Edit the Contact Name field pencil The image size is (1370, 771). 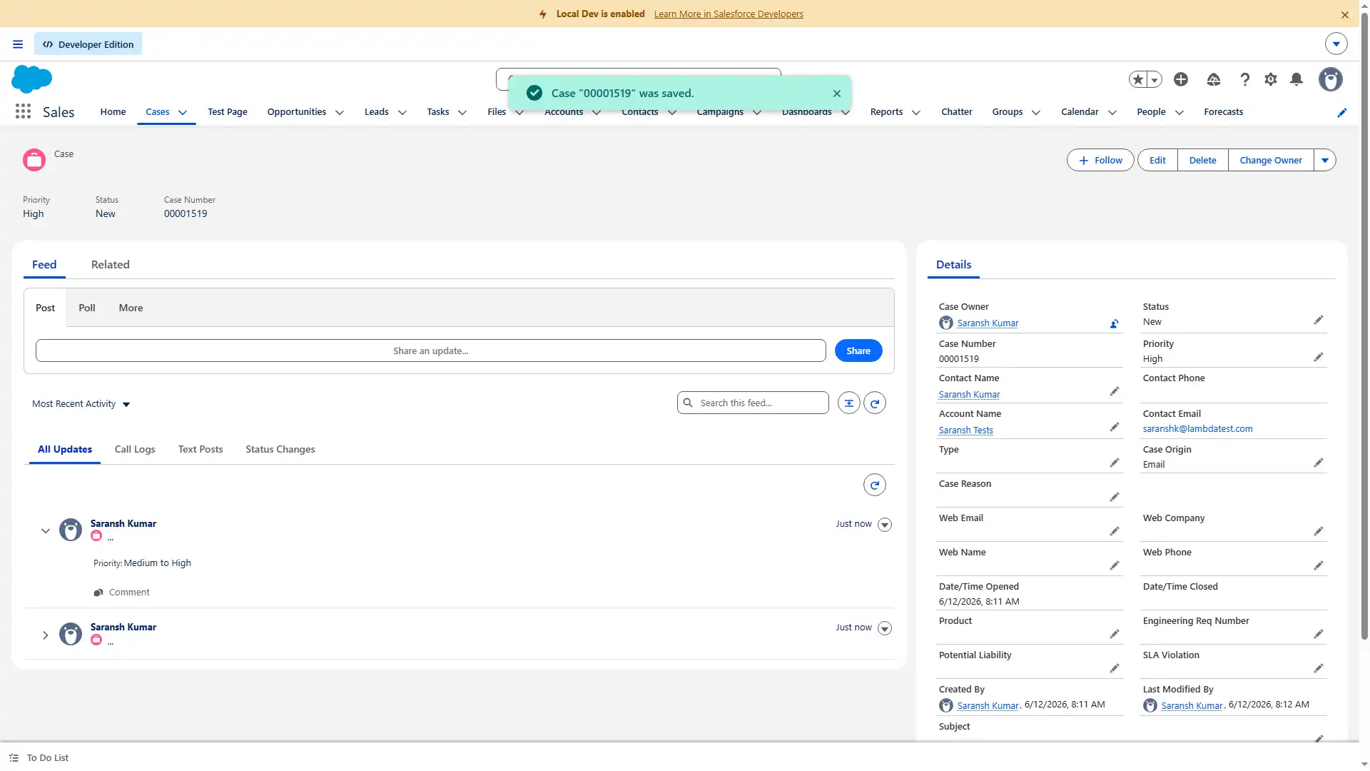coord(1115,392)
